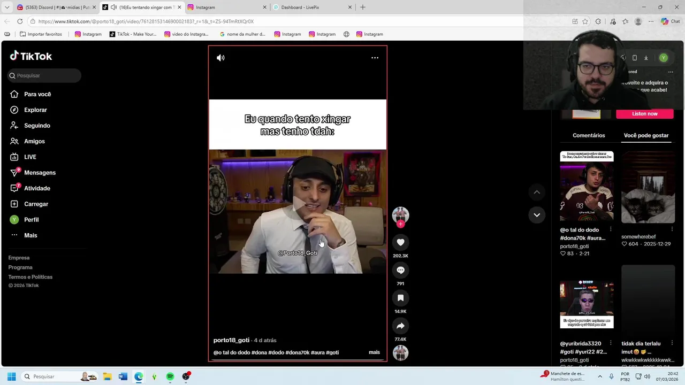Save video with the bookmark icon

click(x=400, y=298)
